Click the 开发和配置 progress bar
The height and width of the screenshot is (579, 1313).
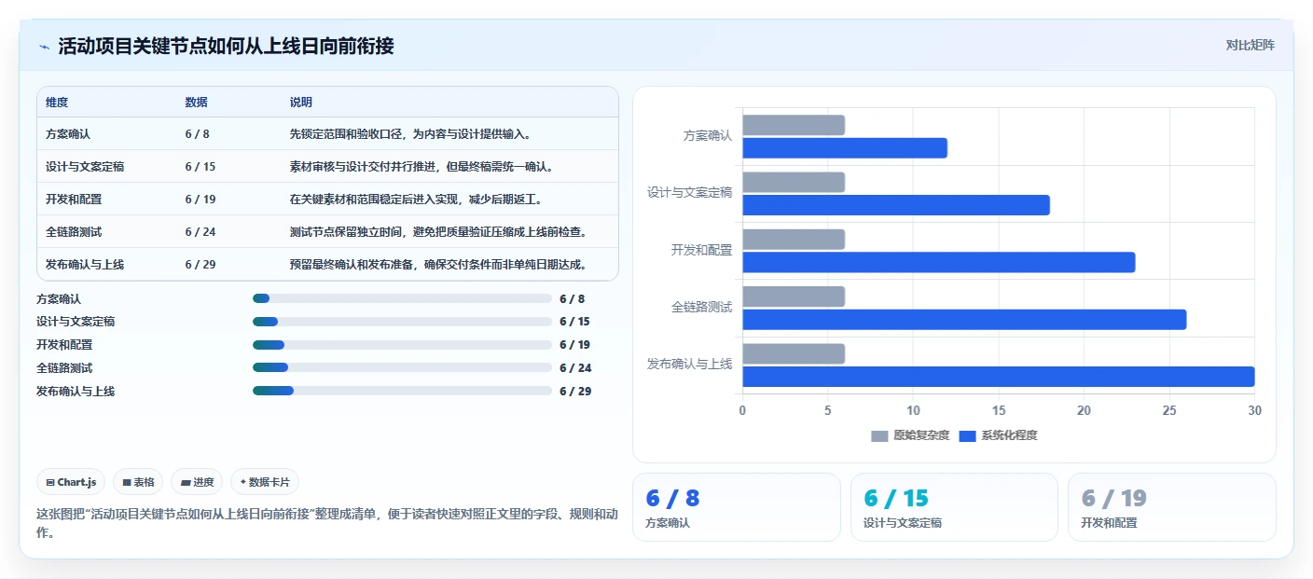click(x=402, y=345)
